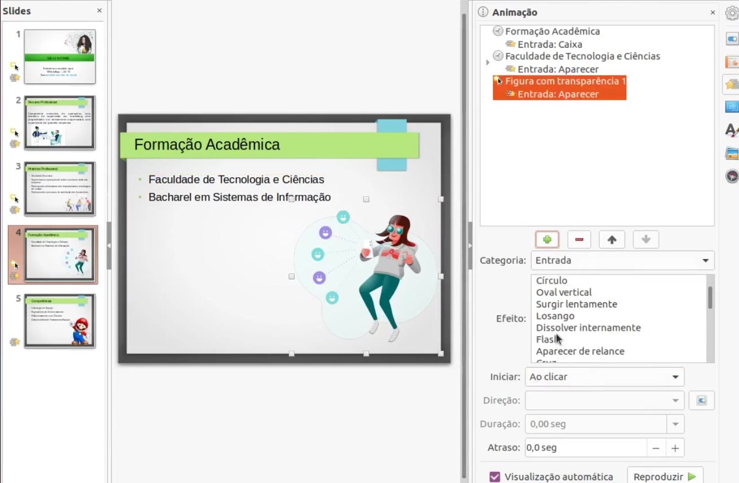Click the red minus Remove Effect button
The image size is (739, 483).
(579, 239)
